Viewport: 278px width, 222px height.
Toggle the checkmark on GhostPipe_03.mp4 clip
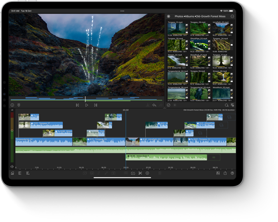(x=209, y=45)
